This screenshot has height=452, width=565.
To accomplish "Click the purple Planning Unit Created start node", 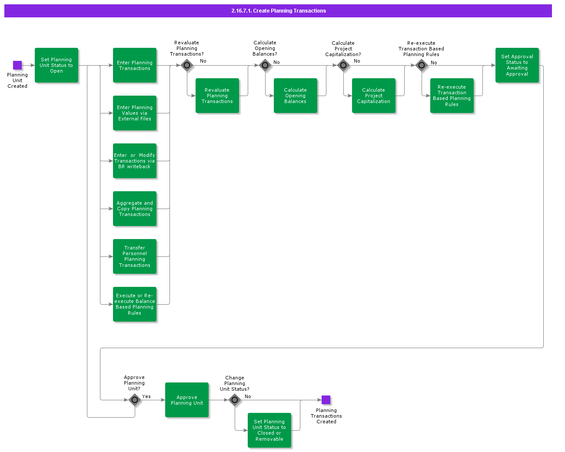I will tap(17, 64).
